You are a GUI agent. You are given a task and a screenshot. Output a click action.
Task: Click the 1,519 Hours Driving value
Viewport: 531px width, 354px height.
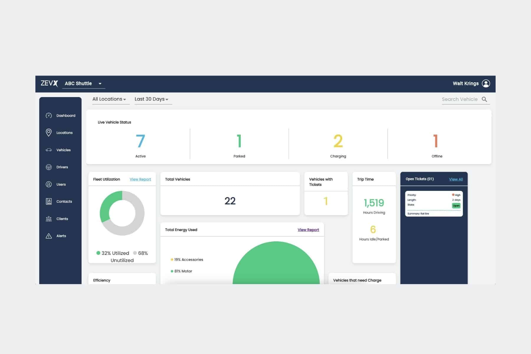pos(374,203)
